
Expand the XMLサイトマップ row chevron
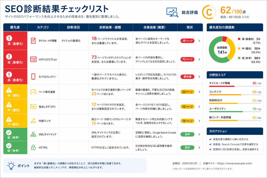[199, 135]
